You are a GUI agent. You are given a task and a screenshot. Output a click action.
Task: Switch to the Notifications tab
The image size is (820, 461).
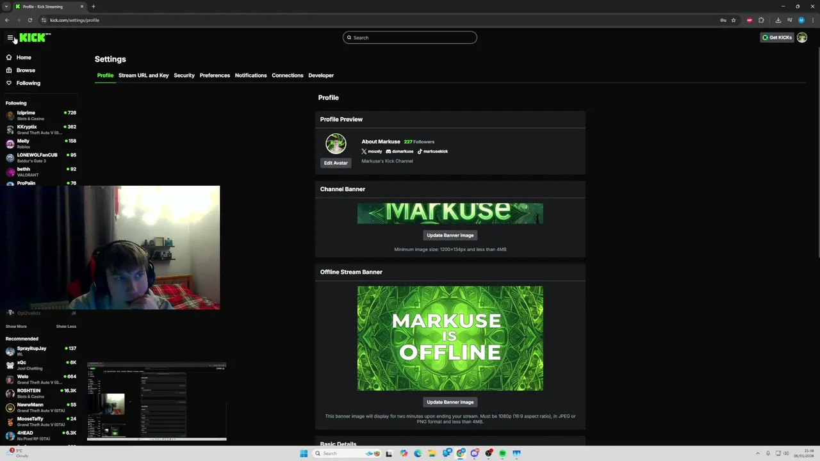[250, 76]
